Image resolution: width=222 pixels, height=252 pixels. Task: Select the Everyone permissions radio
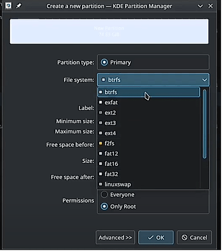tap(104, 195)
